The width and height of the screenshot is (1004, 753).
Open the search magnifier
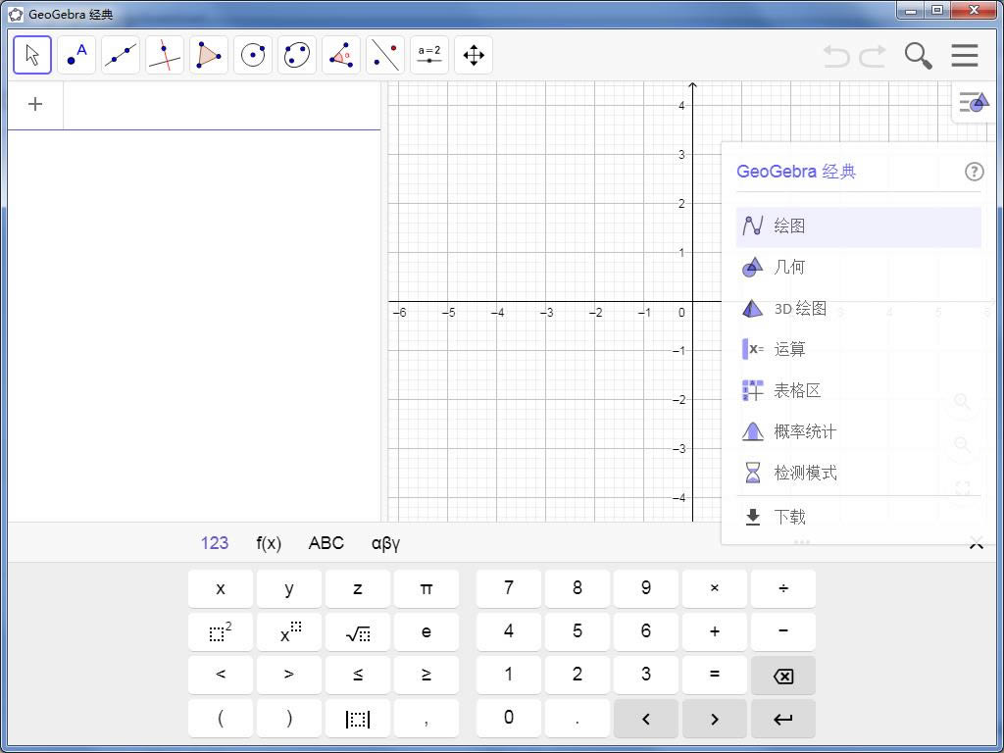(918, 56)
